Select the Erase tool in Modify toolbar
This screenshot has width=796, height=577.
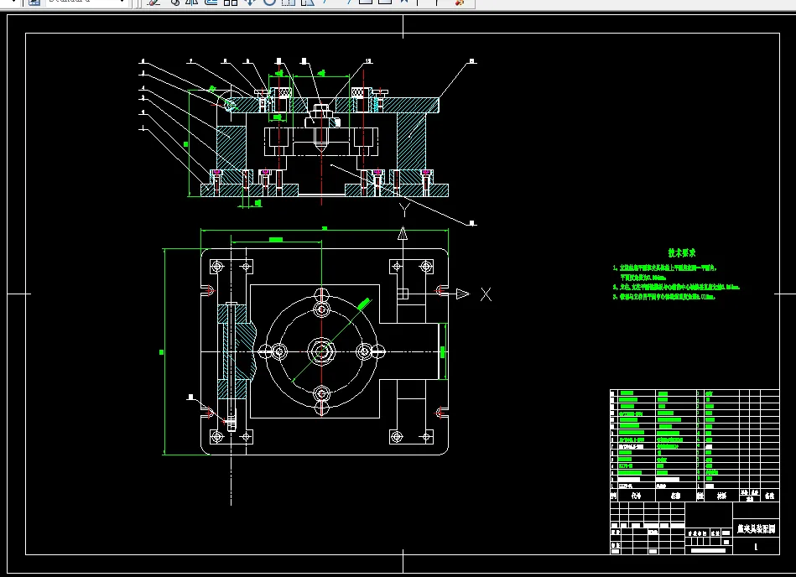[x=153, y=2]
